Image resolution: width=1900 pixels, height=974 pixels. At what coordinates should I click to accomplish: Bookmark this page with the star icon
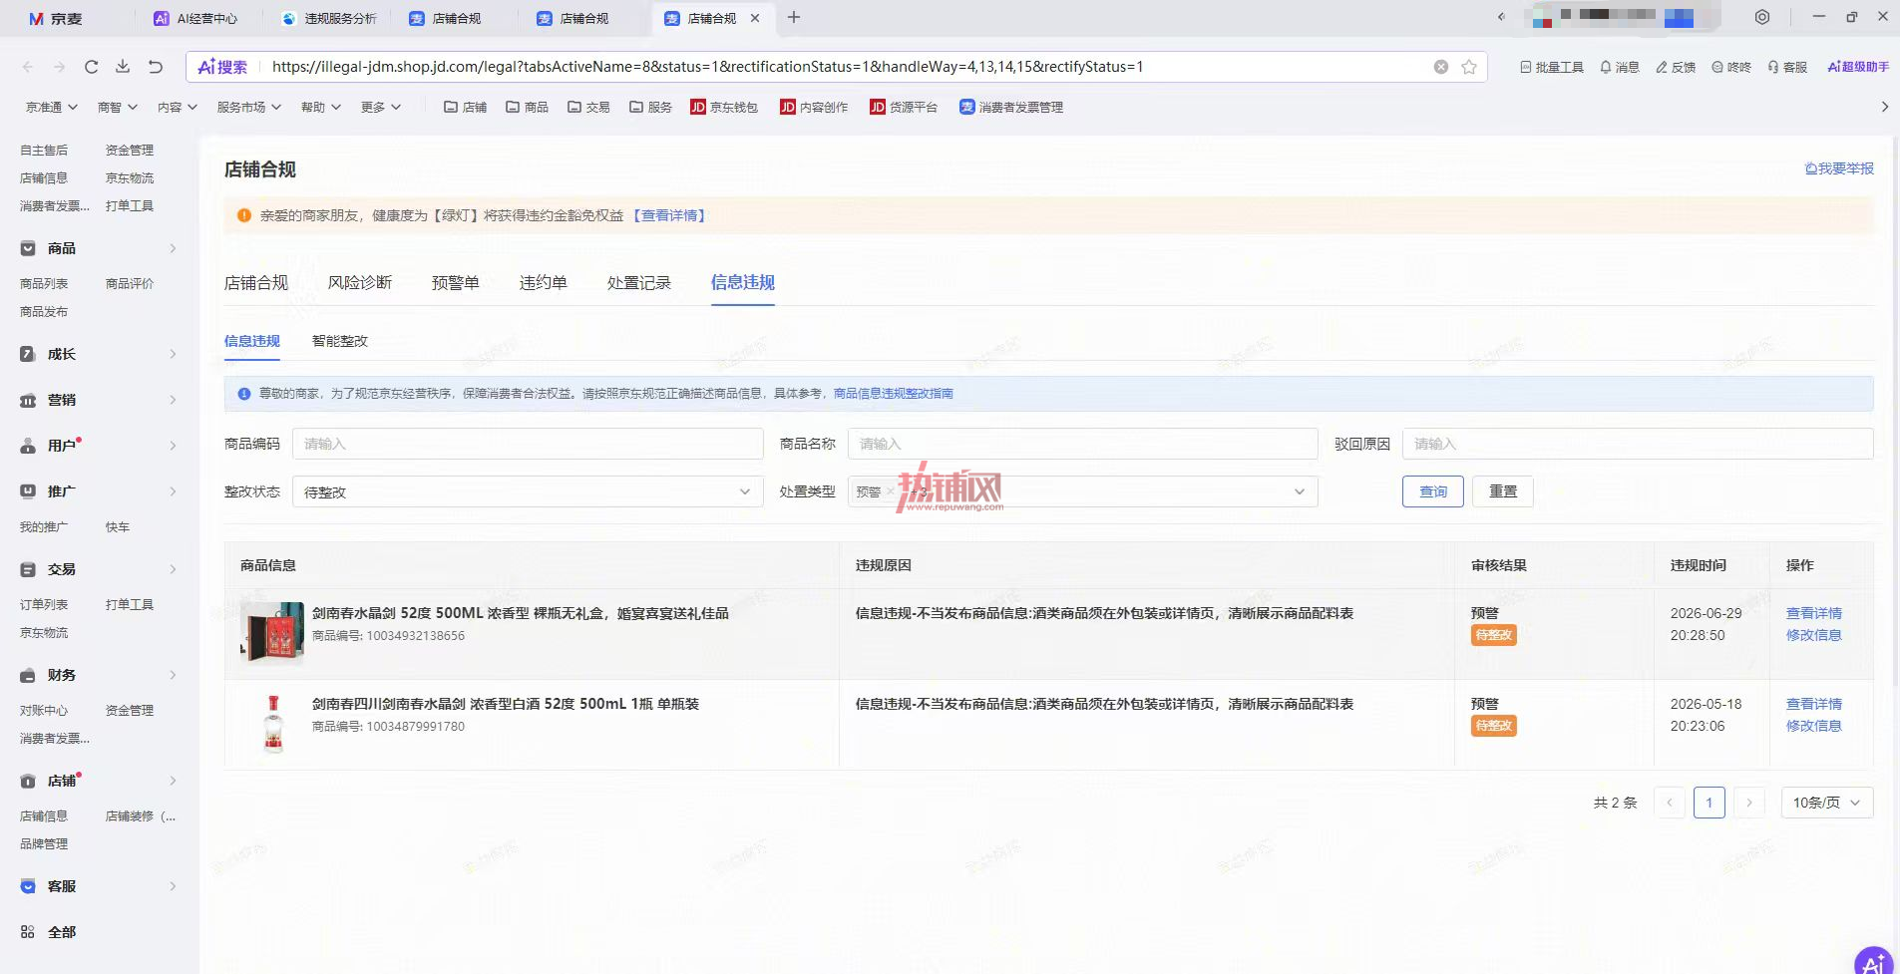[x=1469, y=67]
